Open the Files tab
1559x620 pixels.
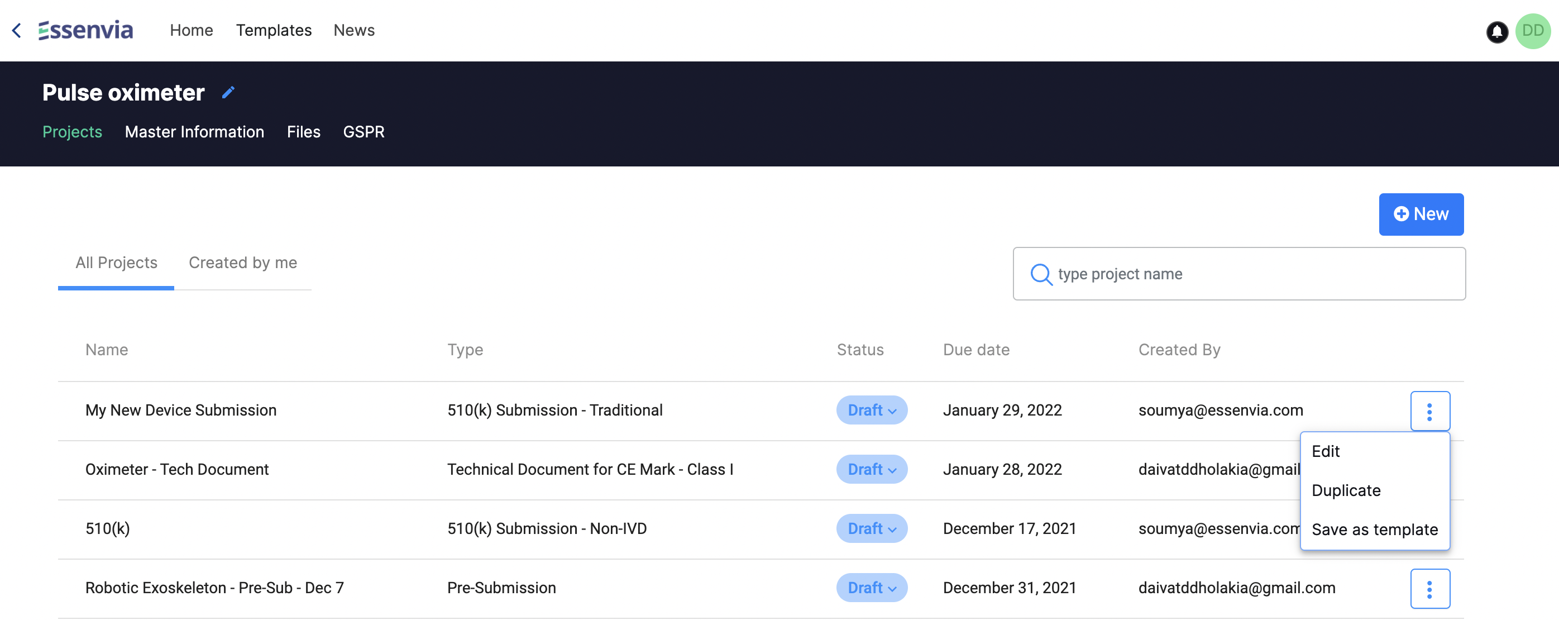tap(303, 132)
